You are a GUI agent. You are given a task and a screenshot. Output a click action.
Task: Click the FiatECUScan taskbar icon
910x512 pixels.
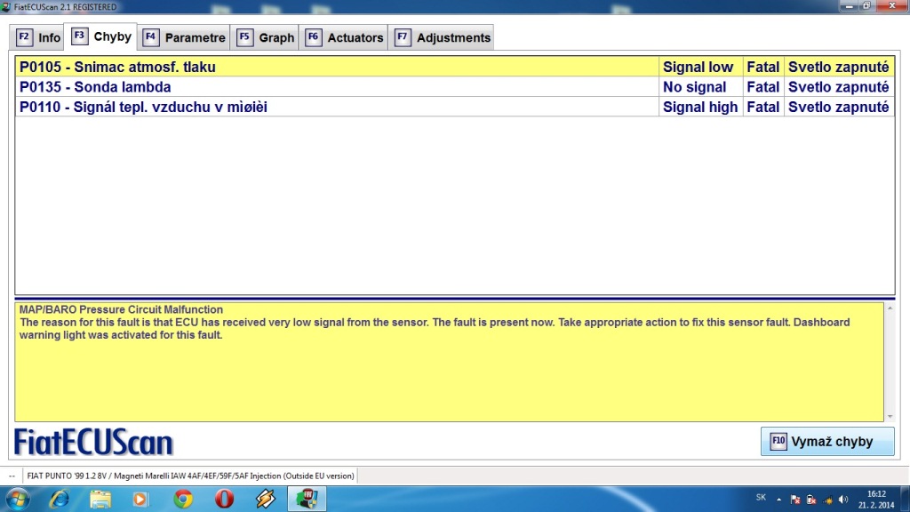(307, 499)
